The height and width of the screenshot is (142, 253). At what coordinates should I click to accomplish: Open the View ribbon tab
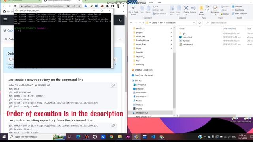point(159,2)
